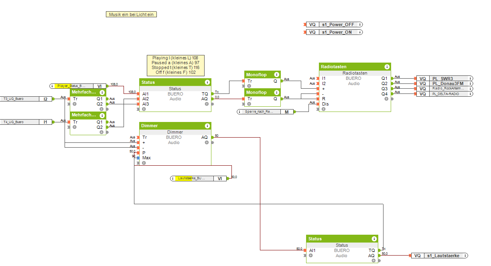Select the 'Musik ein bei Licht ein' note
Screen dimensions: 491x266
pyautogui.click(x=131, y=14)
